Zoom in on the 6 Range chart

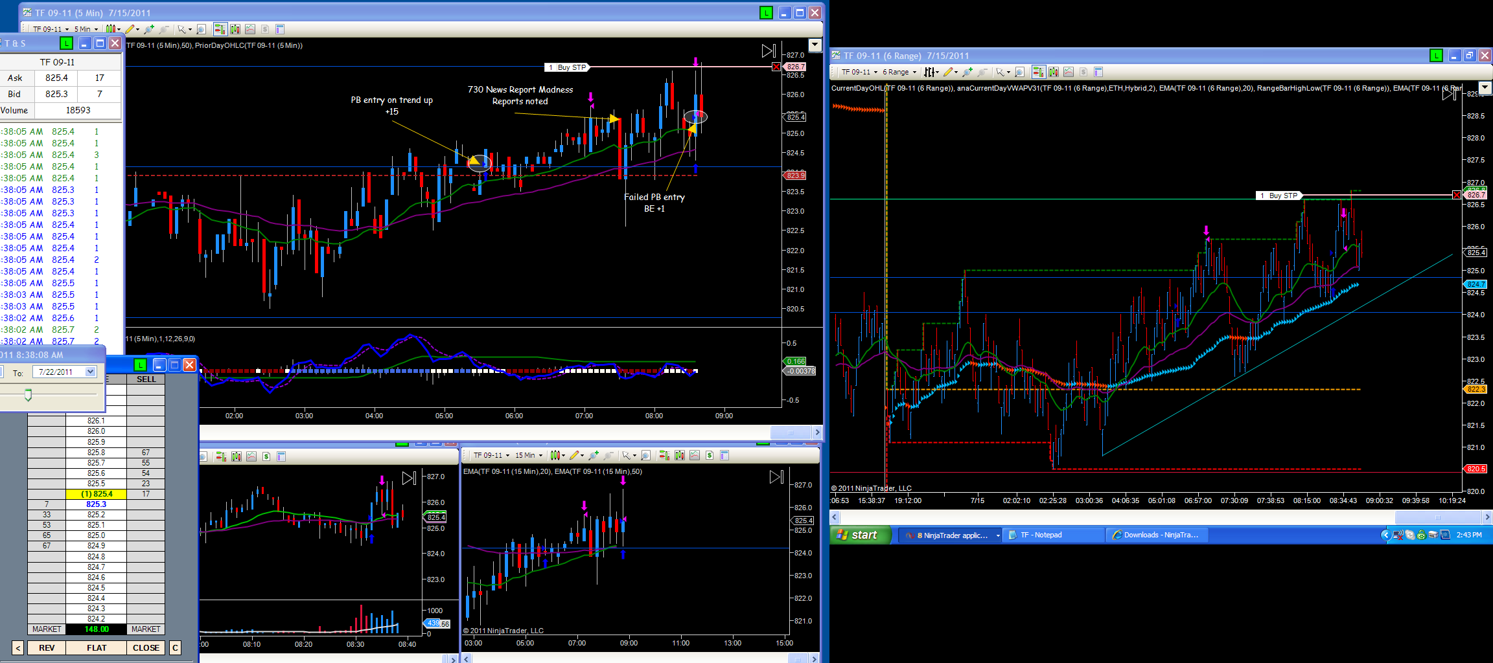[x=967, y=72]
